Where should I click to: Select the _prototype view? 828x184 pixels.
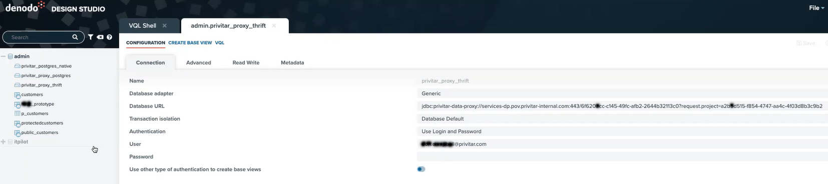click(x=38, y=104)
